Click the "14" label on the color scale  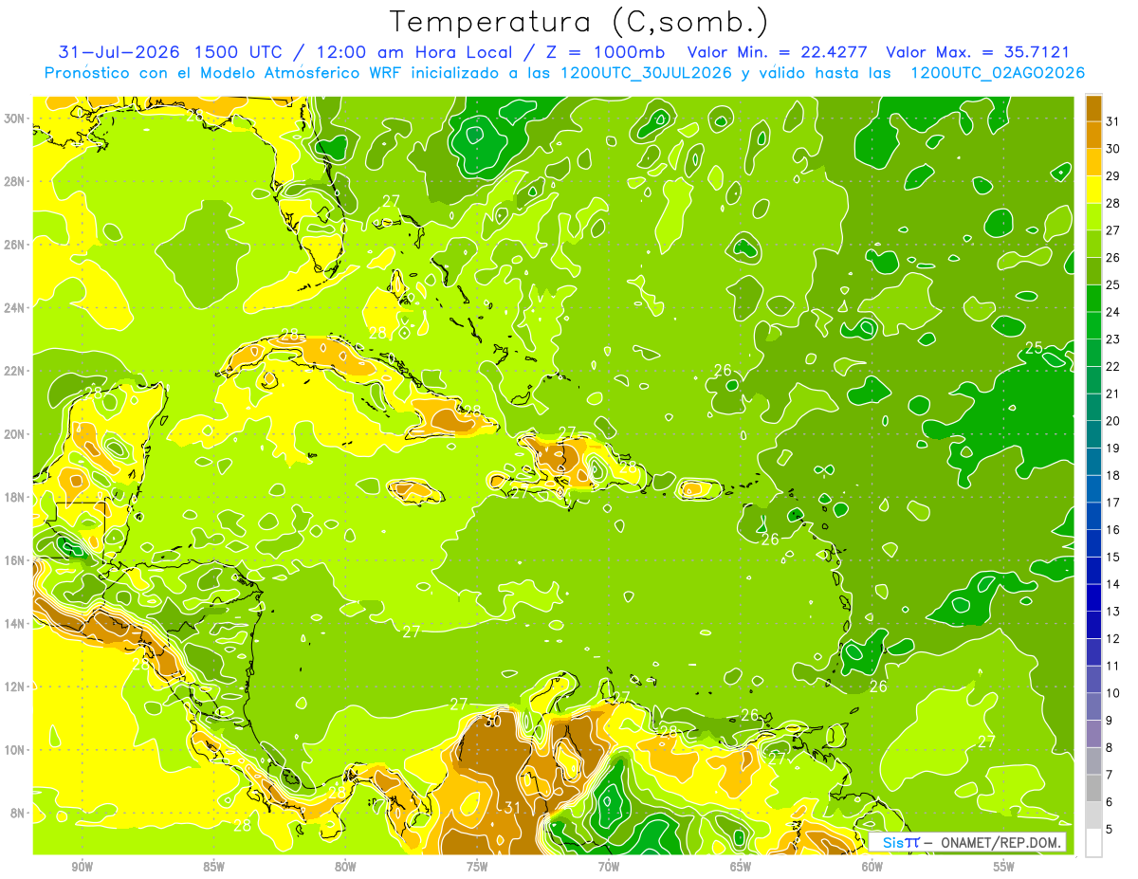1112,584
